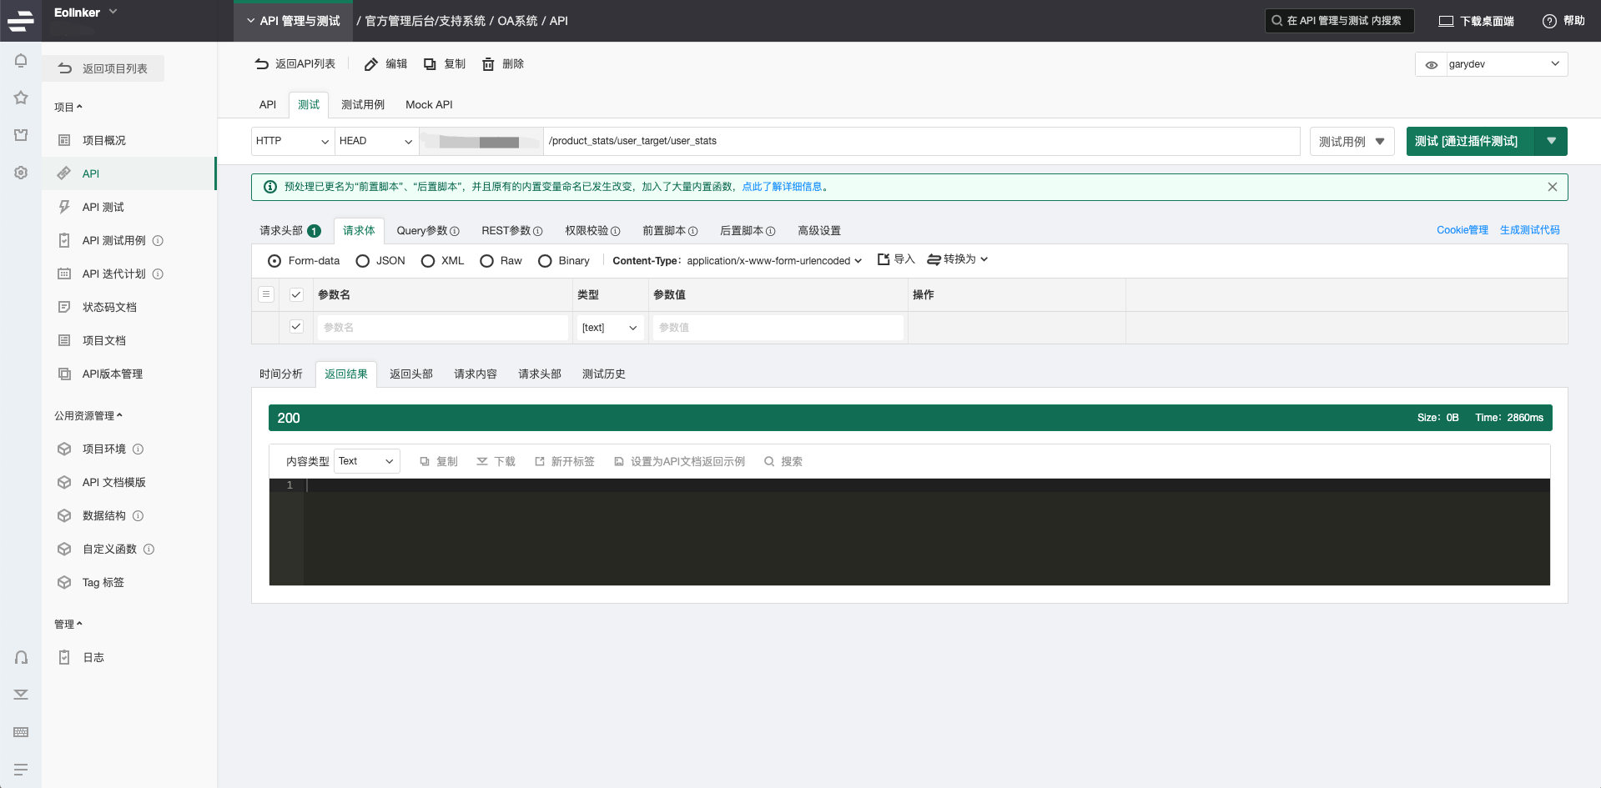Screen dimensions: 1601x788
Task: Switch to the Mock API tab
Action: tap(429, 104)
